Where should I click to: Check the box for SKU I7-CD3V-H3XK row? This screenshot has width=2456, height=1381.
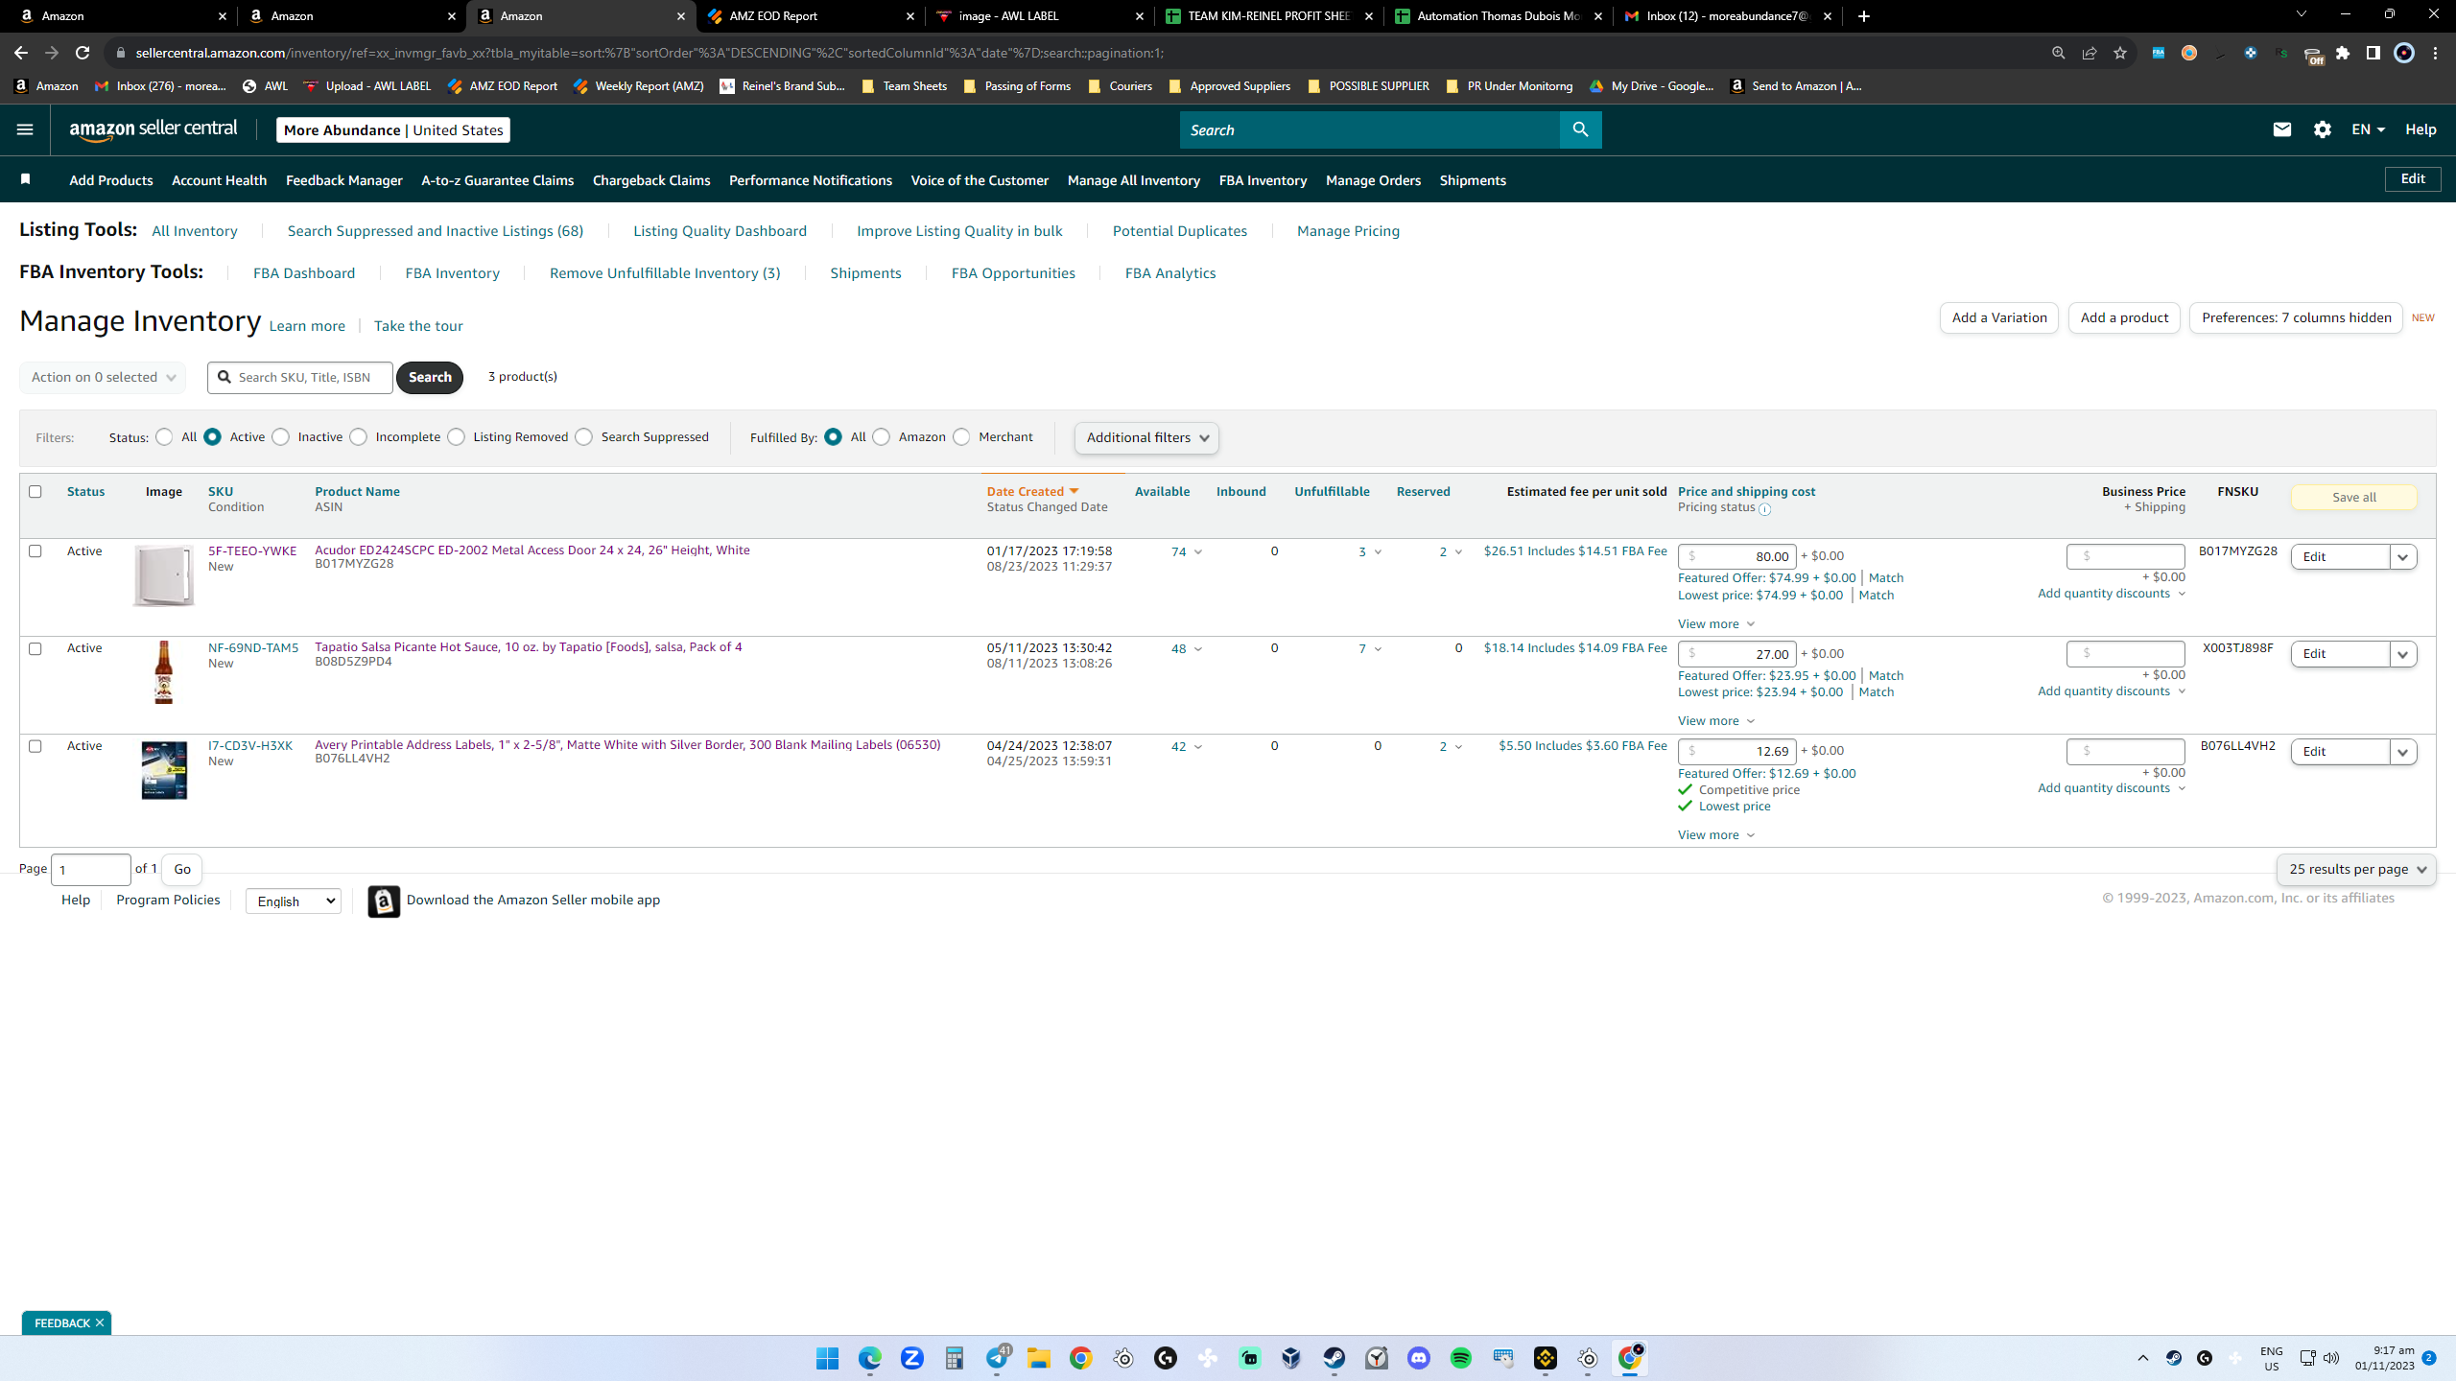35,746
